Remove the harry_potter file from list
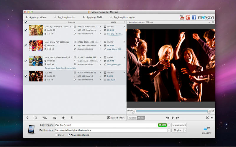 124,57
